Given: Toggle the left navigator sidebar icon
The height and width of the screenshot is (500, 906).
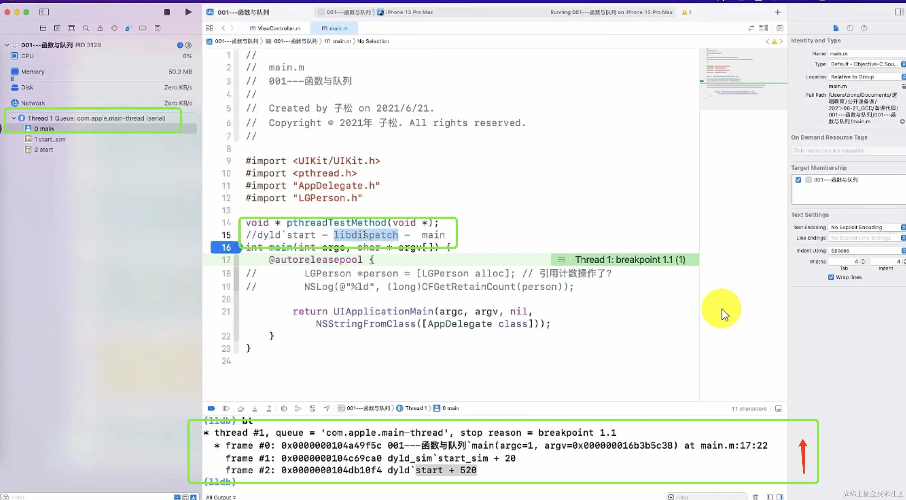Looking at the screenshot, I should (44, 12).
